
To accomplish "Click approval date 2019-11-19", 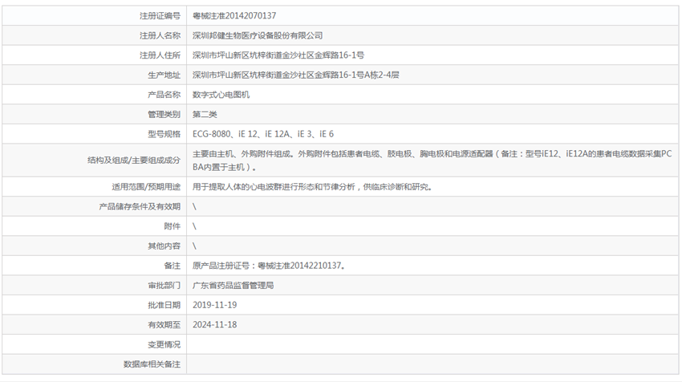I will pyautogui.click(x=215, y=305).
